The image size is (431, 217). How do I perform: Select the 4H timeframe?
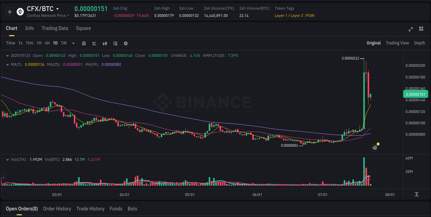pyautogui.click(x=47, y=43)
